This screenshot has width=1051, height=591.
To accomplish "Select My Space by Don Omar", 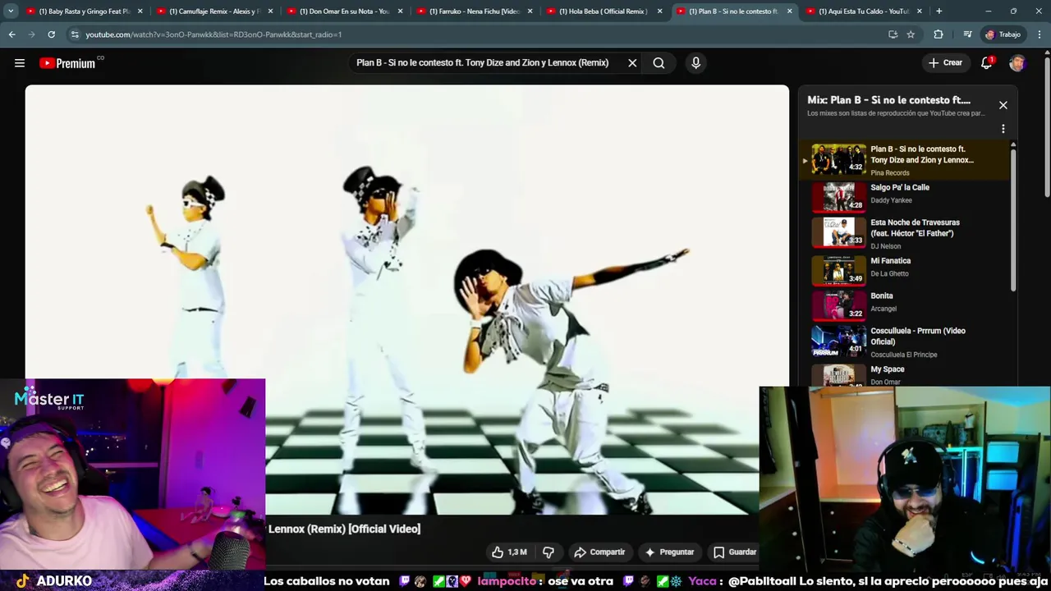I will pyautogui.click(x=905, y=374).
